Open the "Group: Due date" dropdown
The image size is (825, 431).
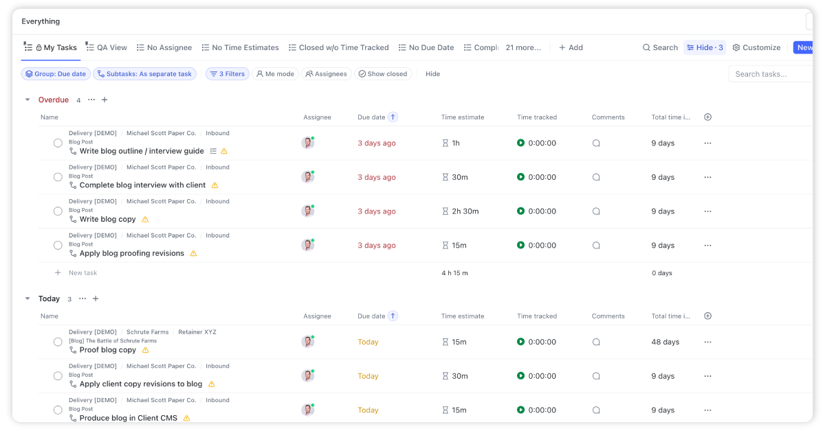click(x=55, y=73)
